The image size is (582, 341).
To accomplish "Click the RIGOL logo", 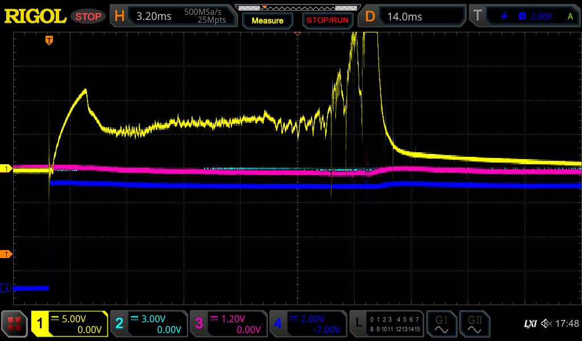I will pos(35,16).
